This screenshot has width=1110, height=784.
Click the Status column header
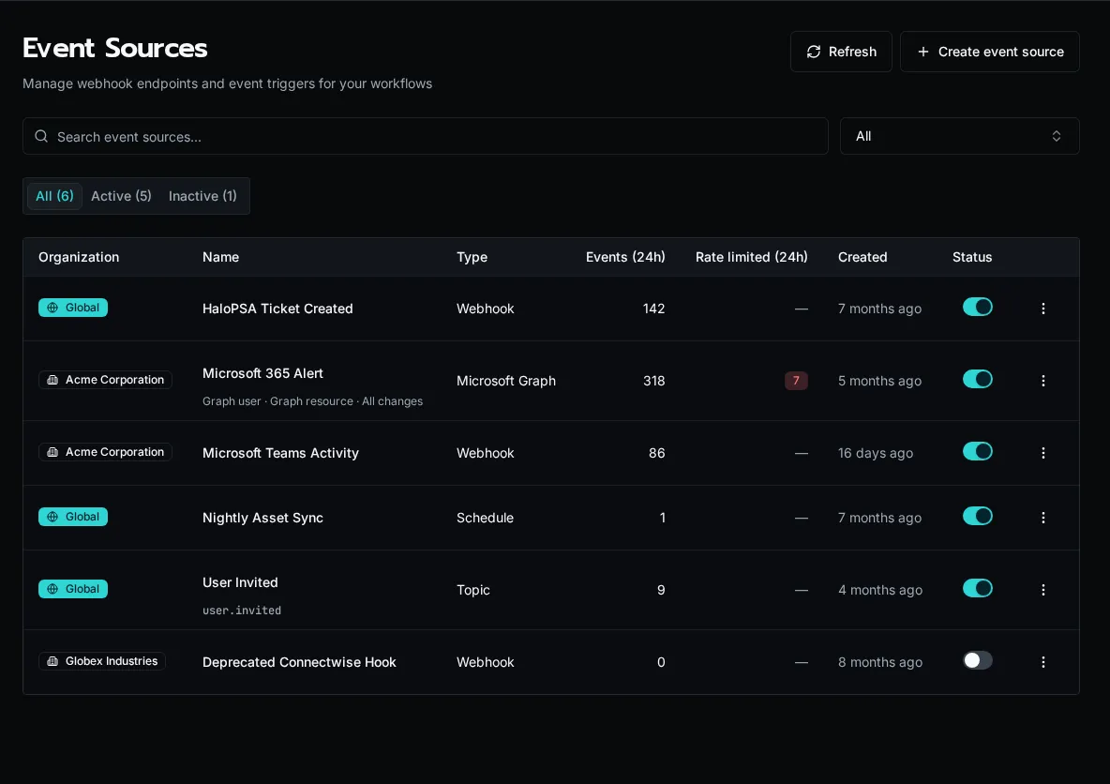tap(972, 257)
